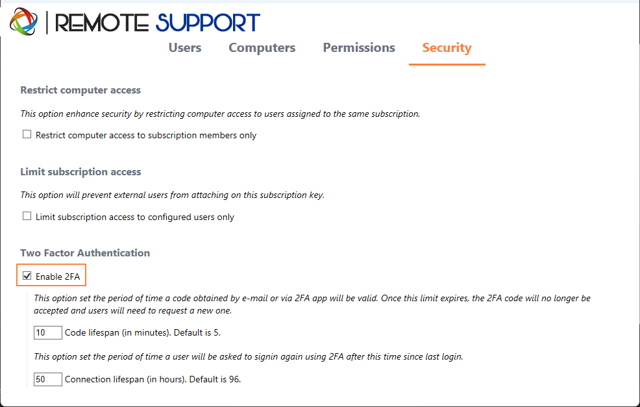Viewport: 640px width, 407px height.
Task: Click the 'Connection lifespan (in hours)' label
Action: [125, 379]
